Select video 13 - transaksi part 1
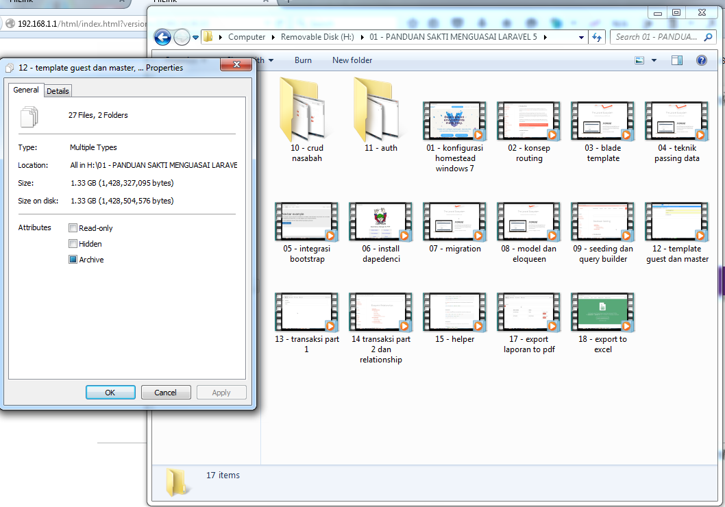This screenshot has height=507, width=725. pos(306,323)
